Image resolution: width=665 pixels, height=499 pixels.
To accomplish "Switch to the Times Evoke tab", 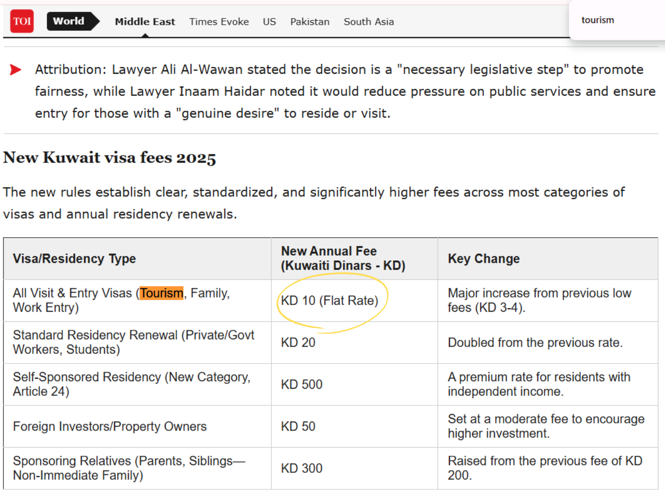I will 219,21.
